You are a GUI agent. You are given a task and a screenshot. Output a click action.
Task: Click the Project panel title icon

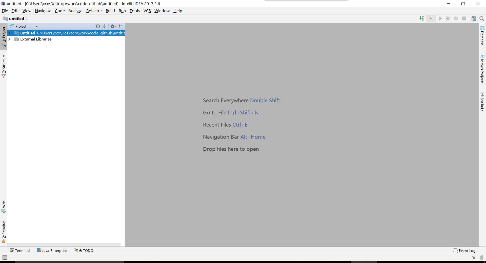pos(12,26)
